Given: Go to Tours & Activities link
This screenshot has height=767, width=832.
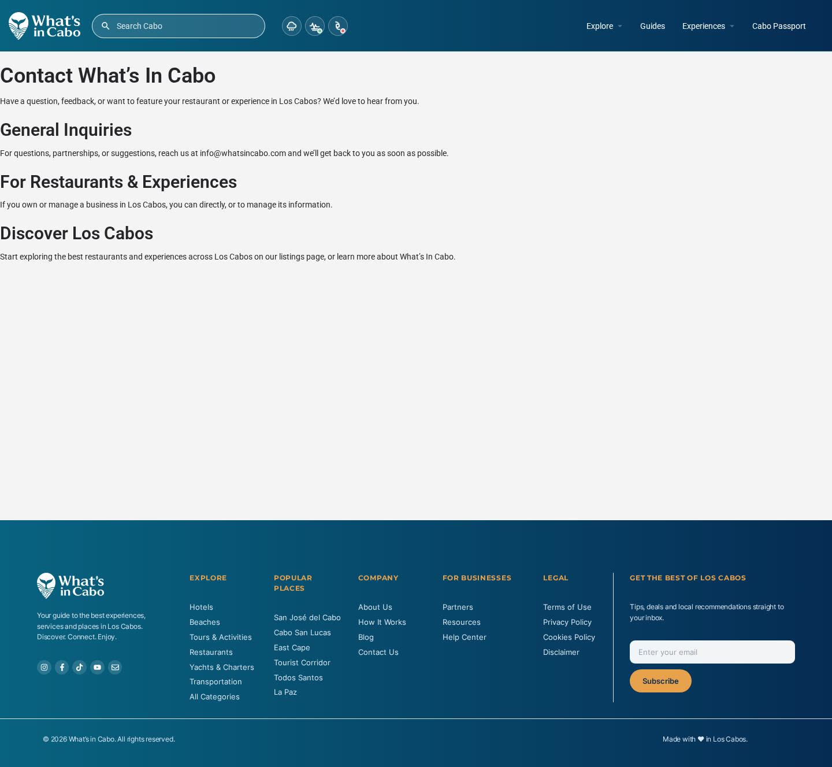Looking at the screenshot, I should tap(221, 637).
